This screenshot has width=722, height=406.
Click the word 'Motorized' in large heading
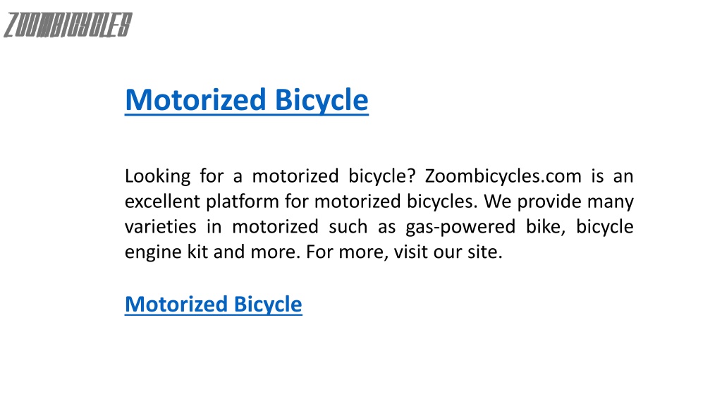(196, 100)
